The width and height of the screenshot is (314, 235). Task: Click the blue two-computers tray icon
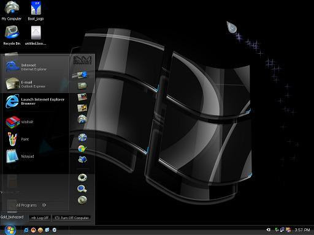[x=282, y=230]
